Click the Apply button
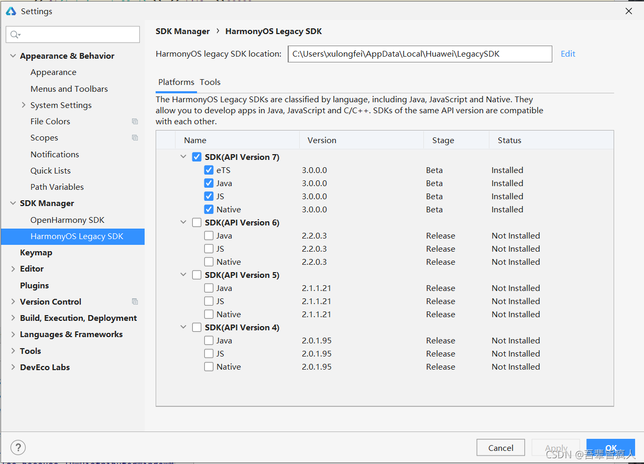Viewport: 644px width, 464px height. (x=556, y=448)
